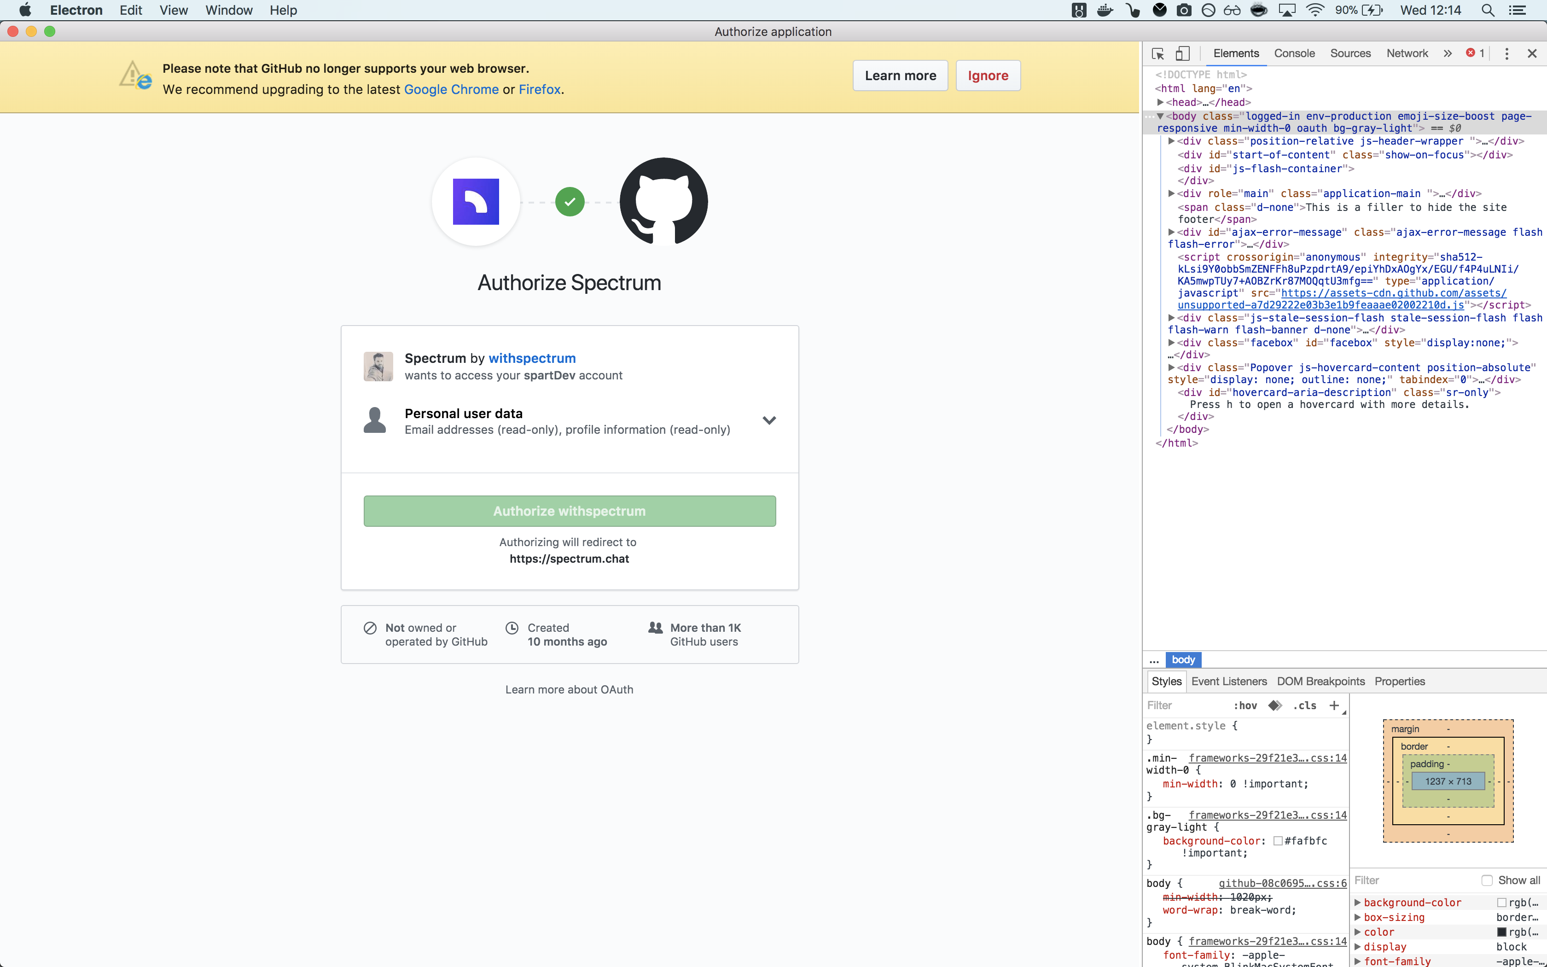
Task: Open the Apple menu
Action: click(25, 10)
